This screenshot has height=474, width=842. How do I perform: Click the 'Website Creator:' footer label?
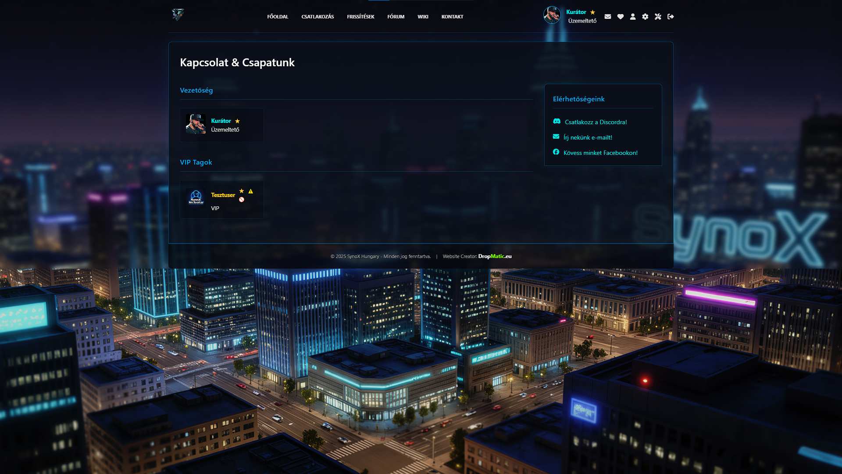[x=460, y=256]
